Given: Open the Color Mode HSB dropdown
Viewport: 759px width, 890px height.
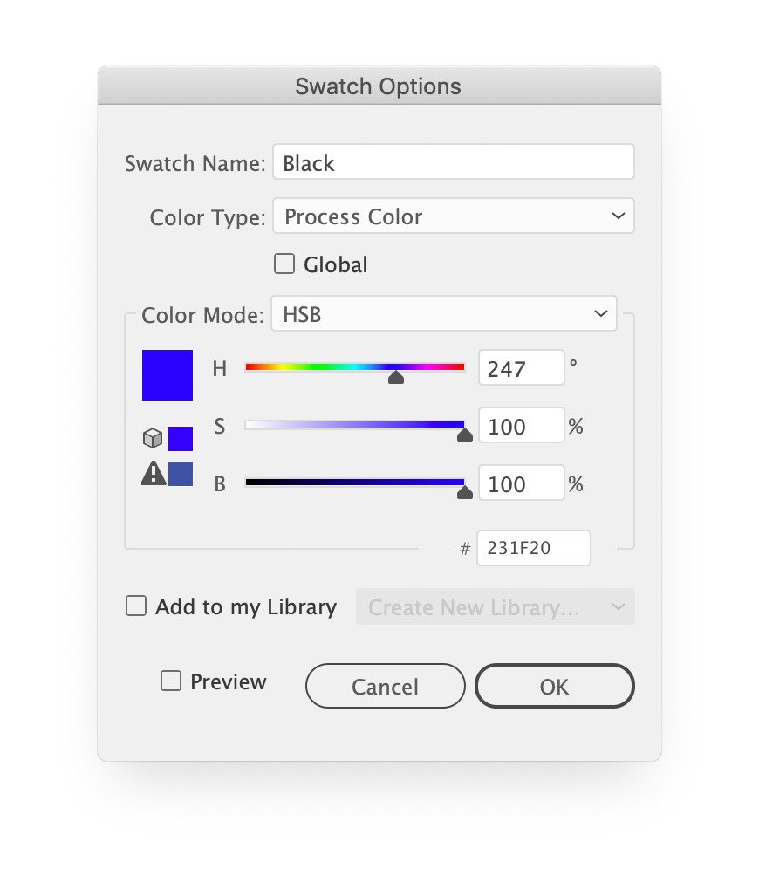Looking at the screenshot, I should pos(443,314).
